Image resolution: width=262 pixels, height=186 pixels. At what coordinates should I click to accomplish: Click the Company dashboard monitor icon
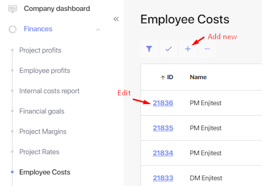[x=12, y=9]
